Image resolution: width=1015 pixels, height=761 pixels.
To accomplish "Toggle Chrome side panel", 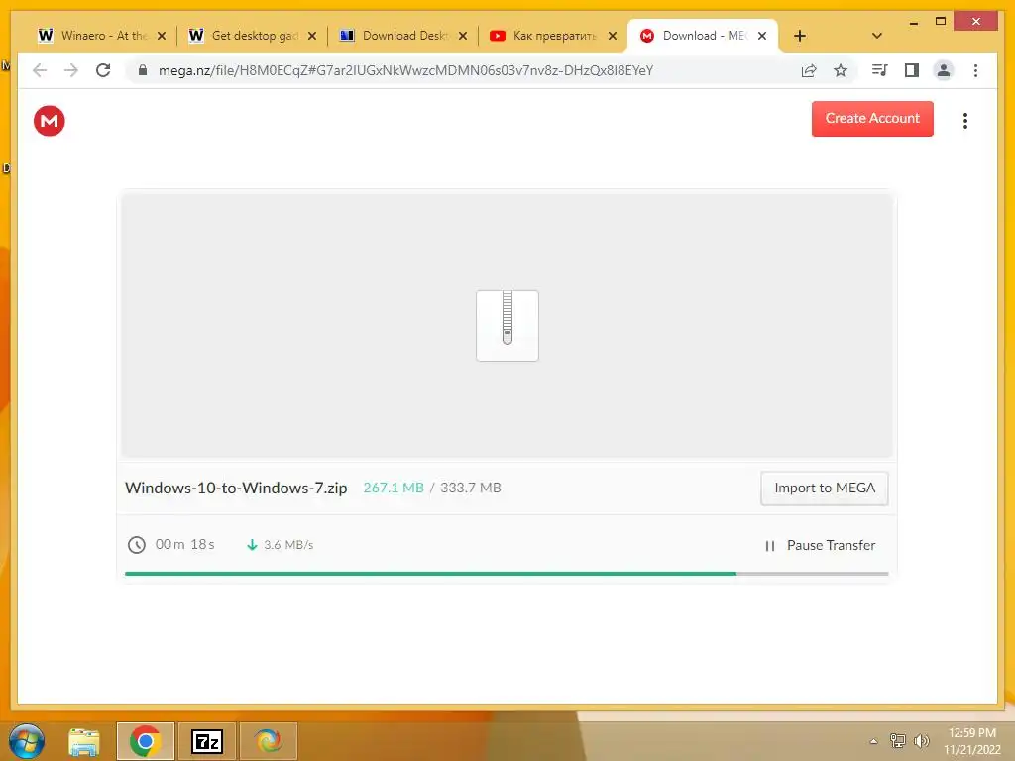I will [912, 70].
